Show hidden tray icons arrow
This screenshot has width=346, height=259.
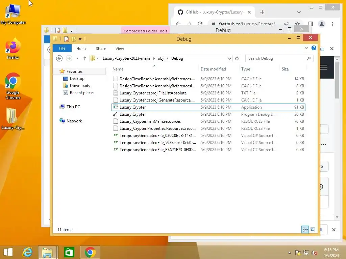click(x=290, y=253)
